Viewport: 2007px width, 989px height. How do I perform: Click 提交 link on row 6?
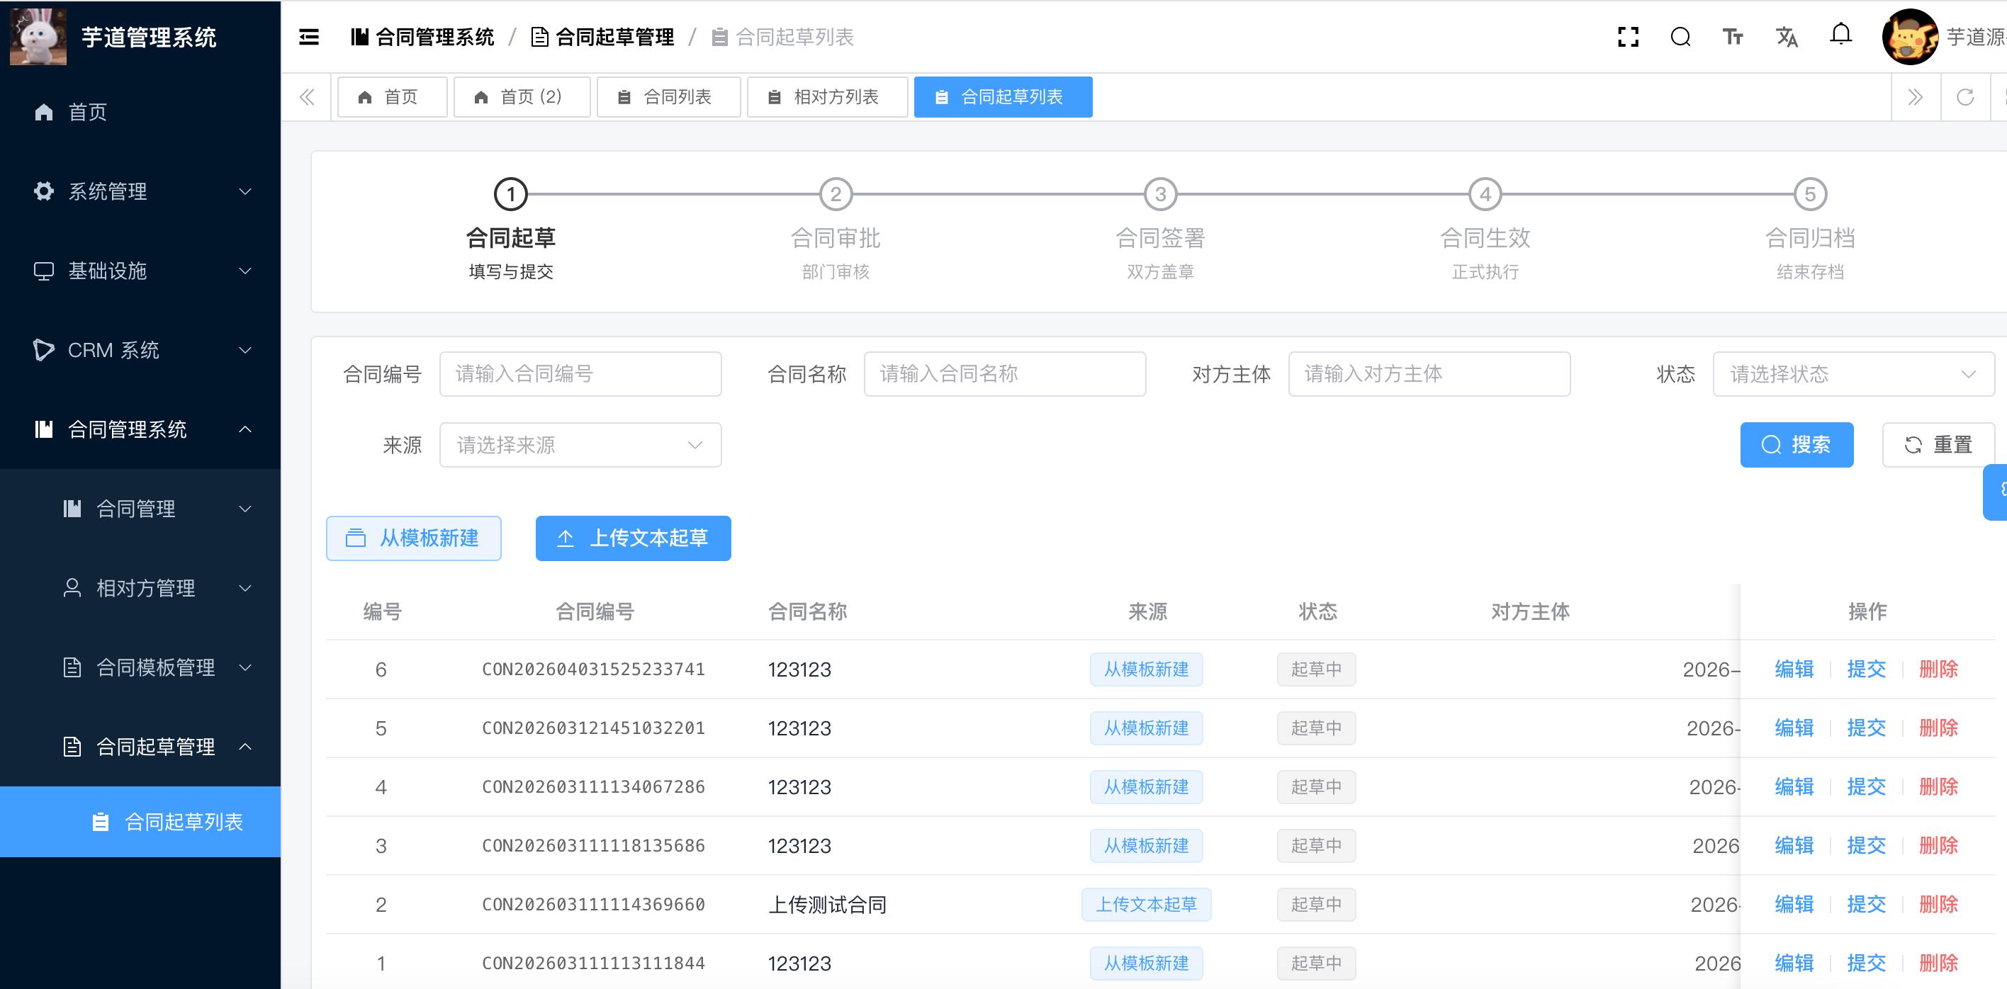coord(1867,669)
